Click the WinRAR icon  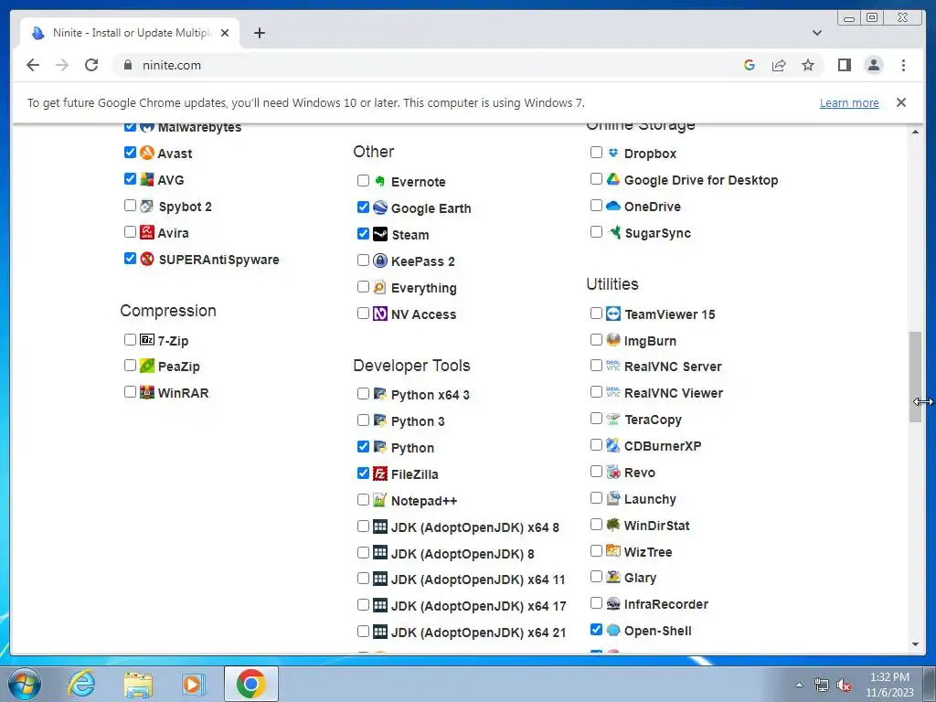(147, 392)
